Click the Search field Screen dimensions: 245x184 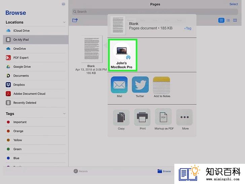[x=155, y=12]
